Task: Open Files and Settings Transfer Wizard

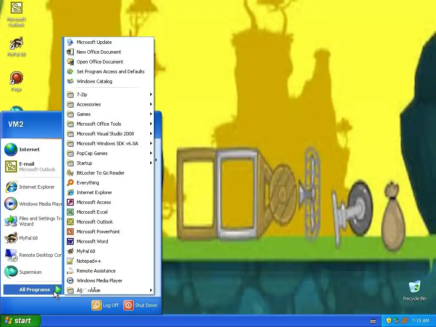Action: pyautogui.click(x=32, y=221)
